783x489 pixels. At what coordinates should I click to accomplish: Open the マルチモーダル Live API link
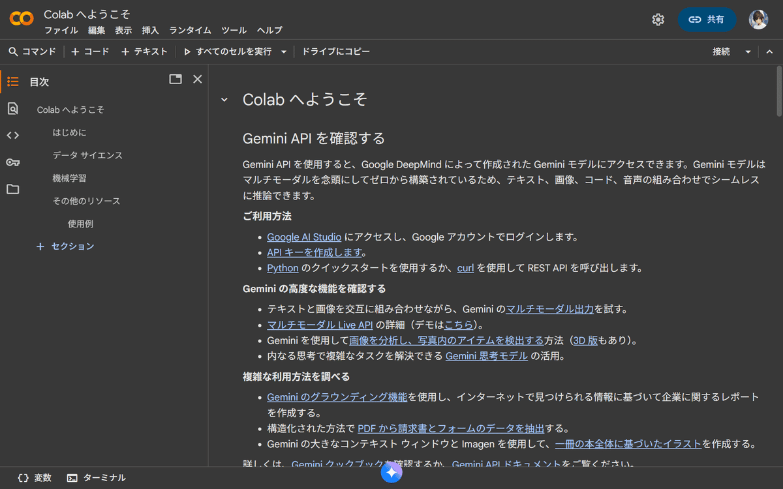pyautogui.click(x=320, y=325)
